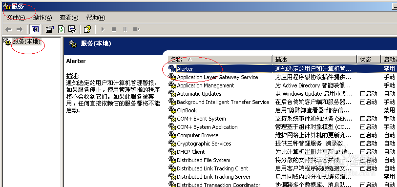Click the 已启动 status of DHCP Client
The width and height of the screenshot is (397, 187).
pyautogui.click(x=368, y=152)
